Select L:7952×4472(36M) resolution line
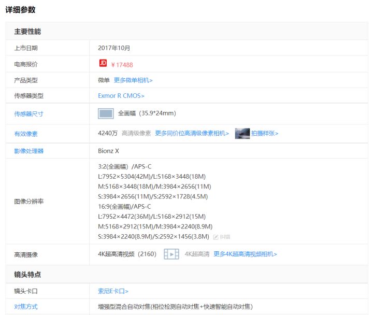 tap(152, 217)
